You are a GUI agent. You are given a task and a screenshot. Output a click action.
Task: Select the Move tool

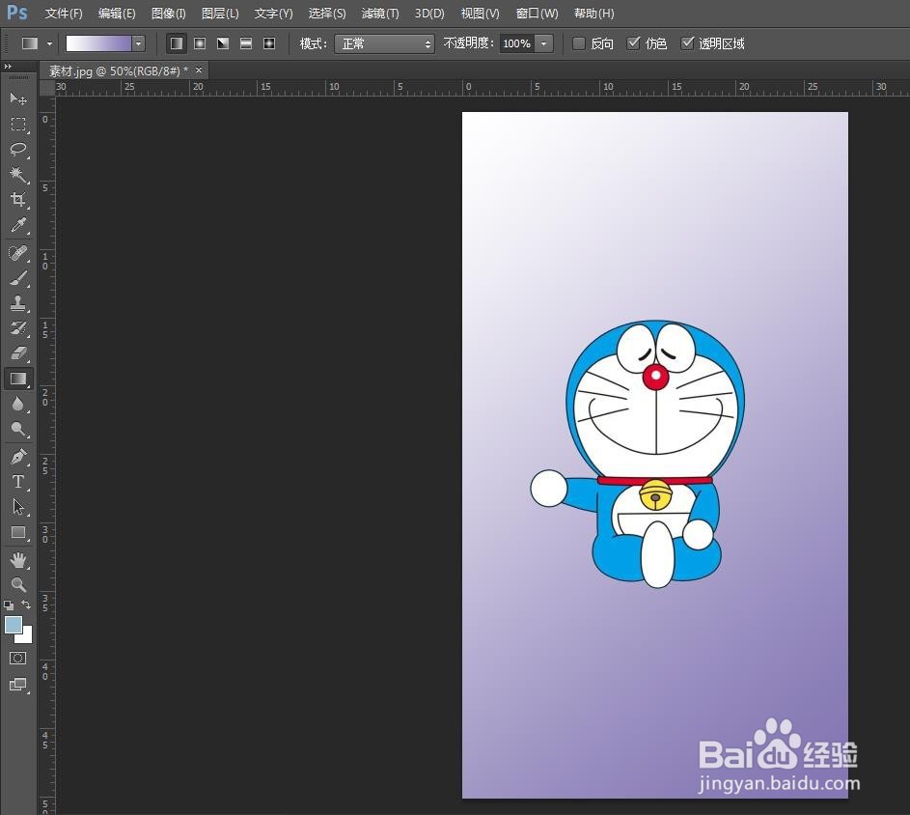click(18, 98)
